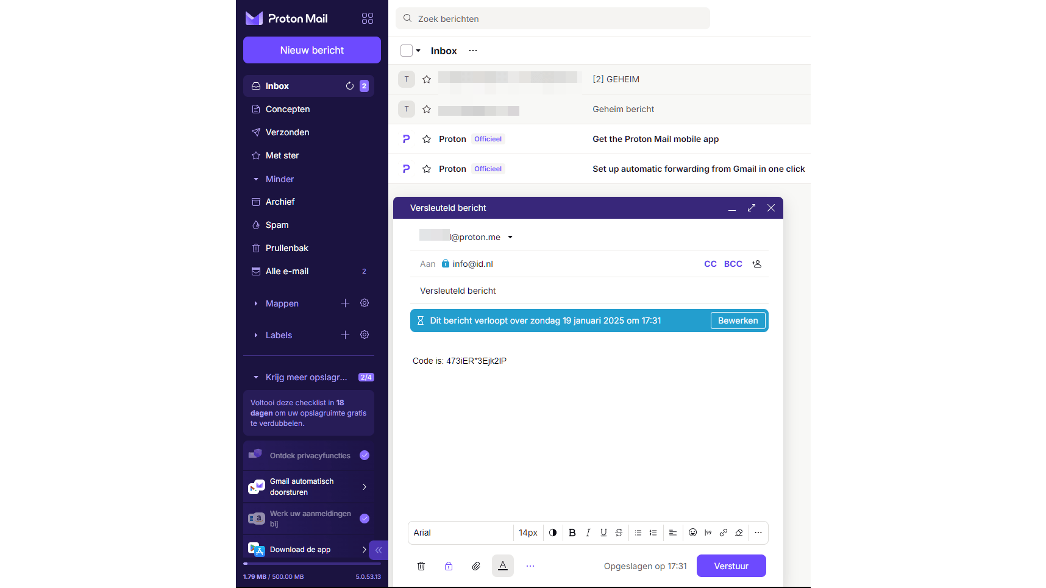Viewport: 1046px width, 588px height.
Task: Open the text alignment options
Action: tap(673, 533)
